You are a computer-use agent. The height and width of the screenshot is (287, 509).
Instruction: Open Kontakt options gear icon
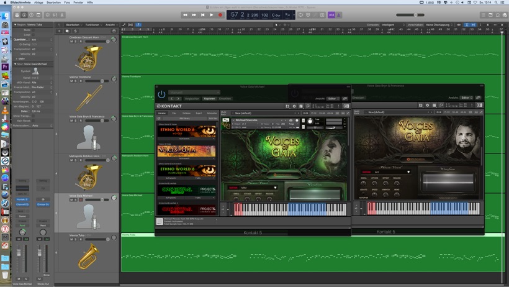[x=294, y=106]
